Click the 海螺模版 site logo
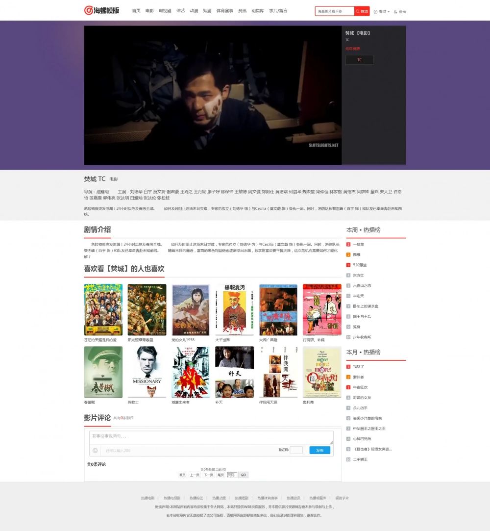The height and width of the screenshot is (531, 490). (x=102, y=10)
